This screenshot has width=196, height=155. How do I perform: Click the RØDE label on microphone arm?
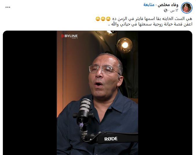coord(111,139)
